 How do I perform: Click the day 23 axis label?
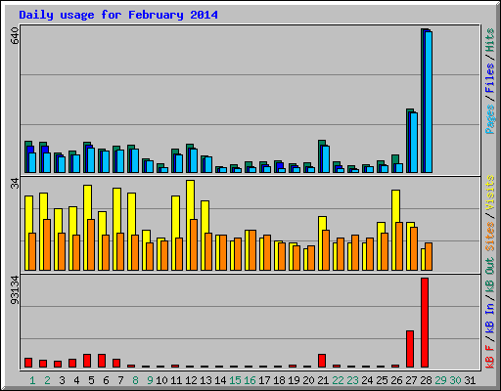click(x=352, y=380)
